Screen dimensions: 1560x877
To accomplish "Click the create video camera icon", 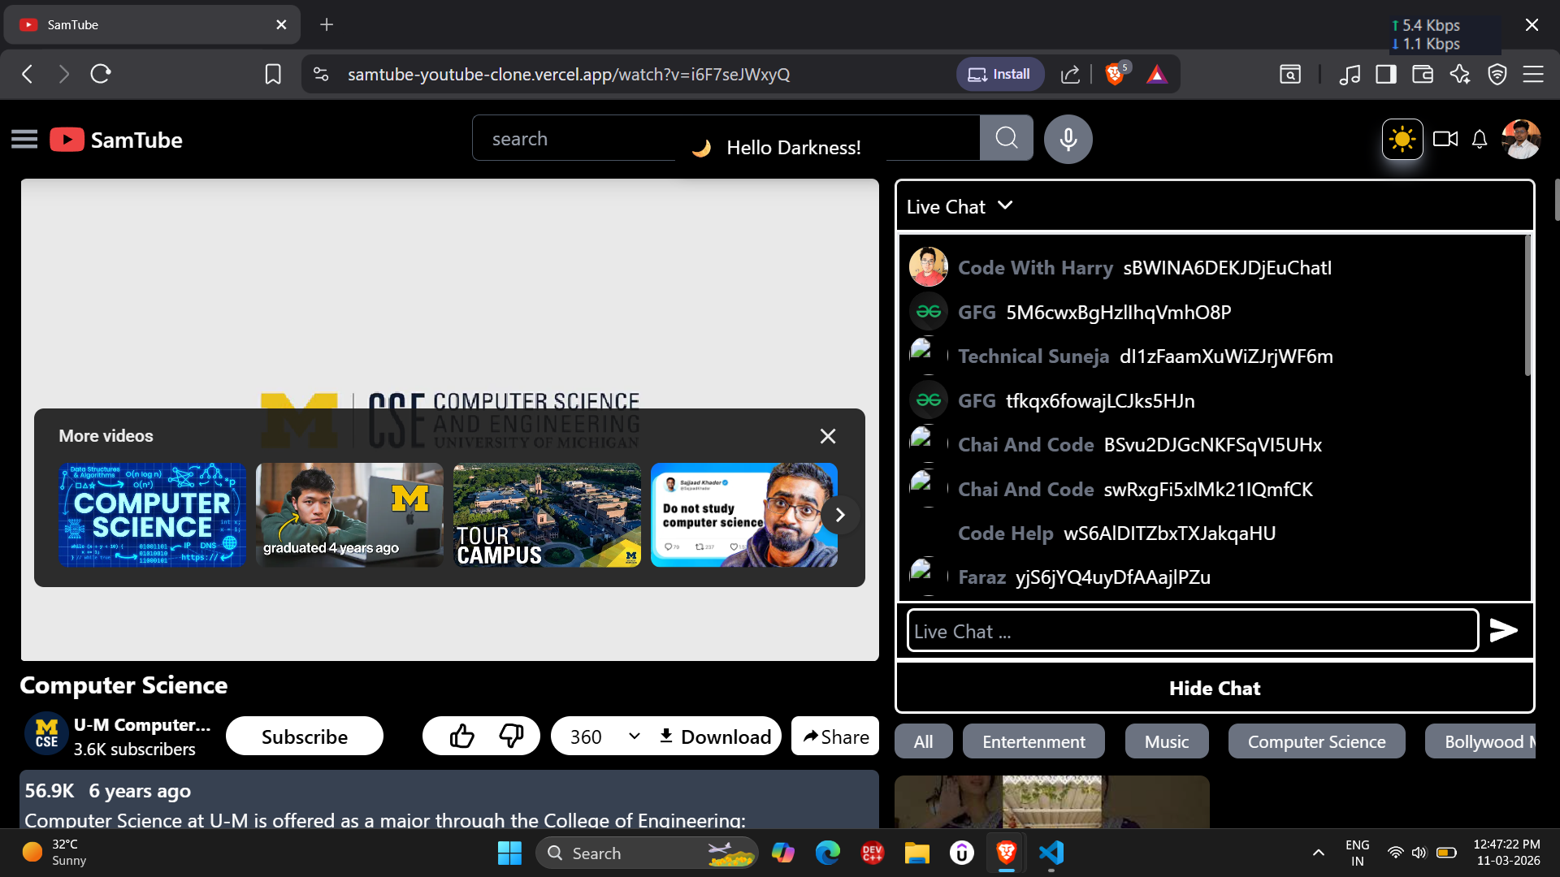I will pos(1445,139).
